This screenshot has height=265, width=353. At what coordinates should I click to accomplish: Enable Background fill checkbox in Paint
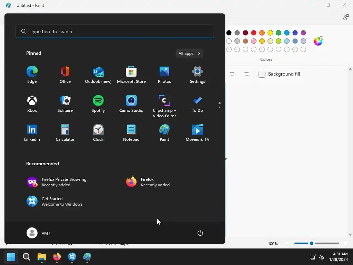pos(262,74)
